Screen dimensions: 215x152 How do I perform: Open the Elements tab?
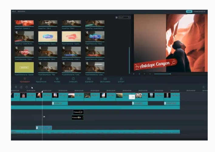[x=89, y=80]
